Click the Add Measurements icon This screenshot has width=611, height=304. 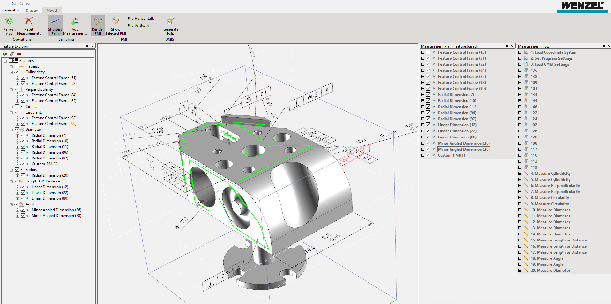tap(75, 21)
